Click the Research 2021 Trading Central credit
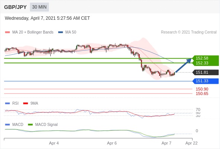The height and width of the screenshot is (149, 220). tap(189, 32)
